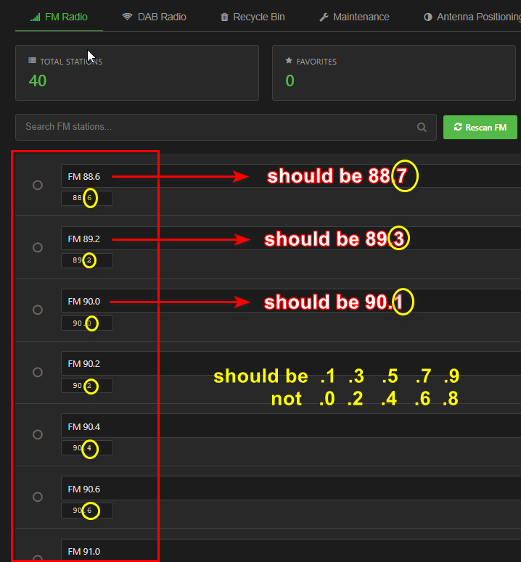Select the radio button for FM 89.2
The image size is (521, 562).
click(38, 247)
